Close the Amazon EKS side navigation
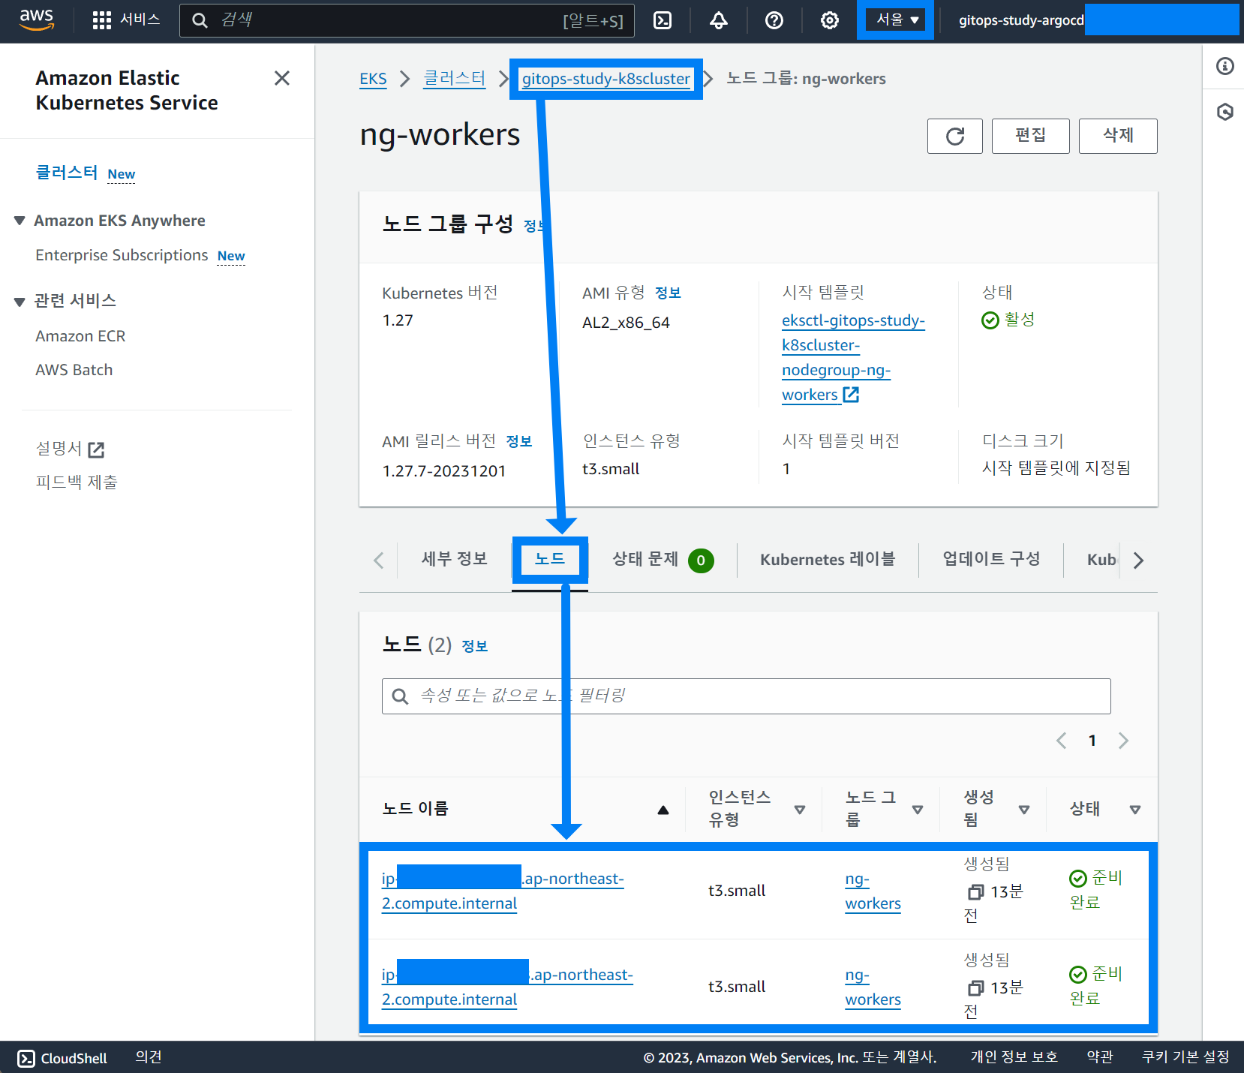 pyautogui.click(x=282, y=78)
